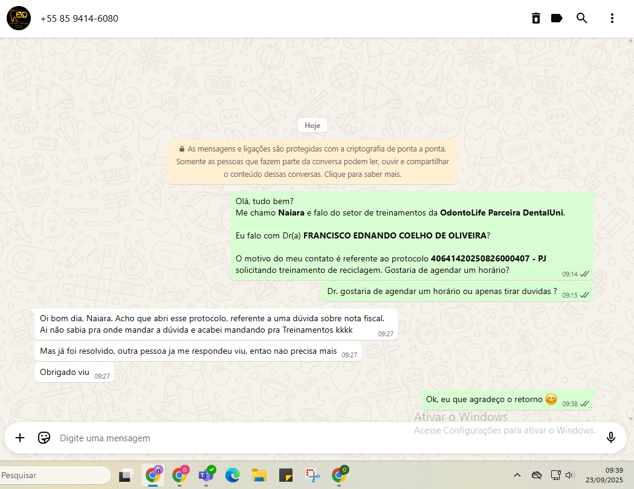
Task: Start recording a voice message
Action: [611, 437]
